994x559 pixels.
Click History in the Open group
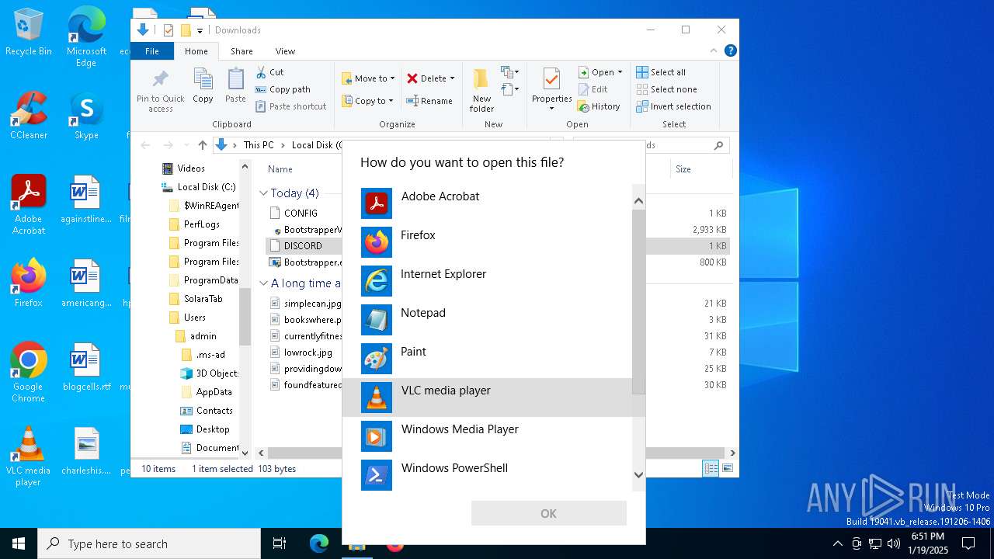(x=599, y=106)
